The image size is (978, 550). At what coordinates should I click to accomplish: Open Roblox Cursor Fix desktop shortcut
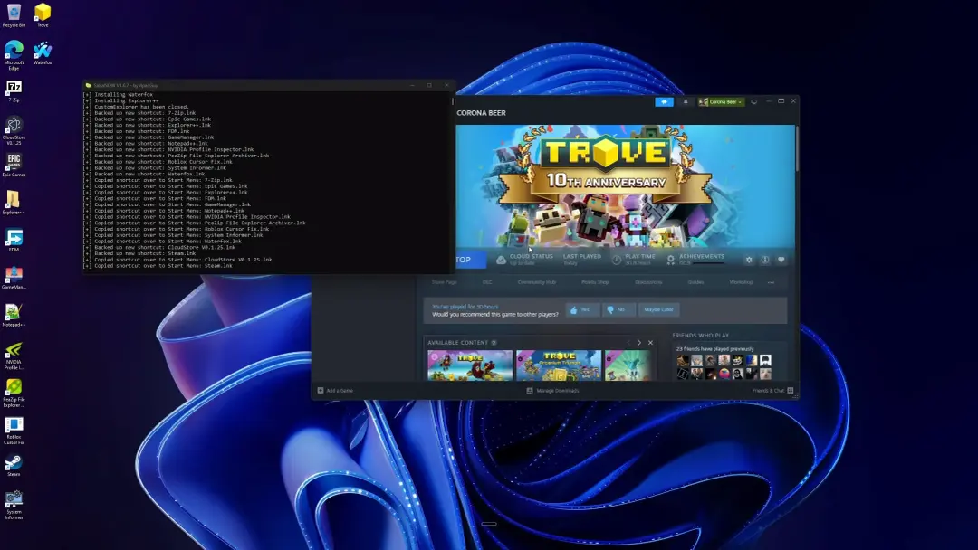(x=14, y=431)
